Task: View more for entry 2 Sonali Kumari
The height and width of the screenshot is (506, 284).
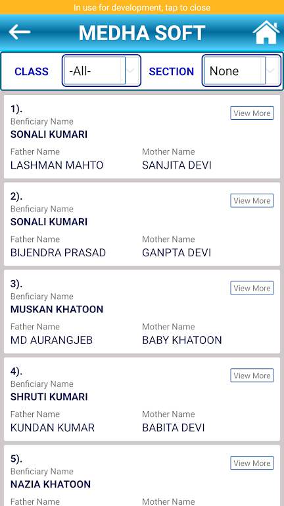Action: (x=252, y=200)
